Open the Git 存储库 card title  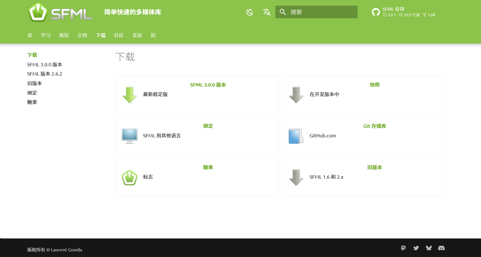click(x=375, y=126)
